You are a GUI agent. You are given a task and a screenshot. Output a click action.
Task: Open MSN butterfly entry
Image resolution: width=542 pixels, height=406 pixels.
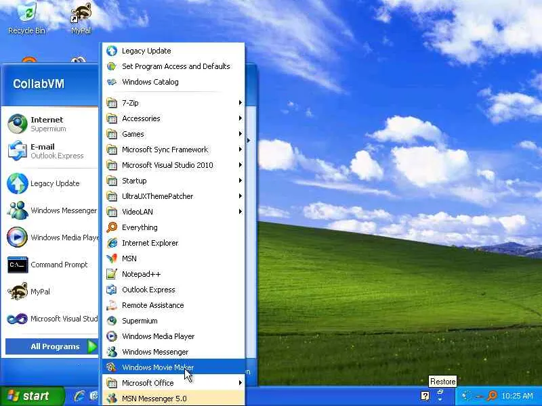click(173, 258)
